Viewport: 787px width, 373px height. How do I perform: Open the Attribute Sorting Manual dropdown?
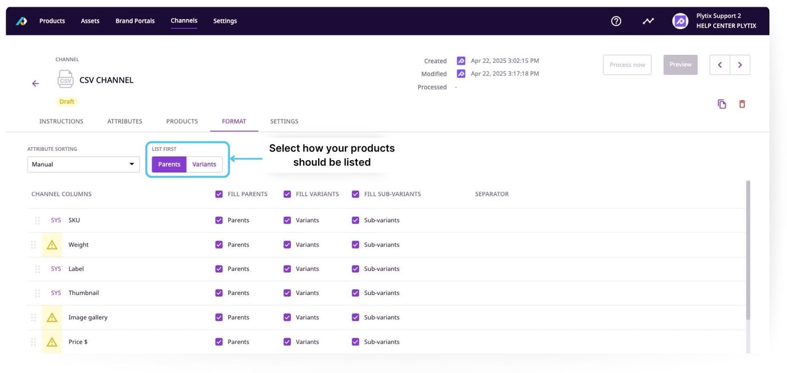[x=84, y=164]
